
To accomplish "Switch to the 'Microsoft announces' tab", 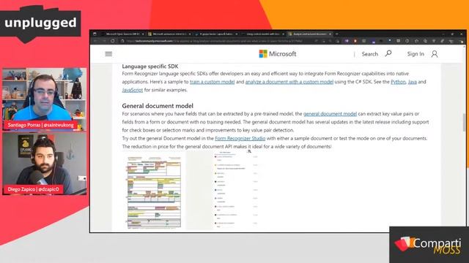I will tap(169, 34).
